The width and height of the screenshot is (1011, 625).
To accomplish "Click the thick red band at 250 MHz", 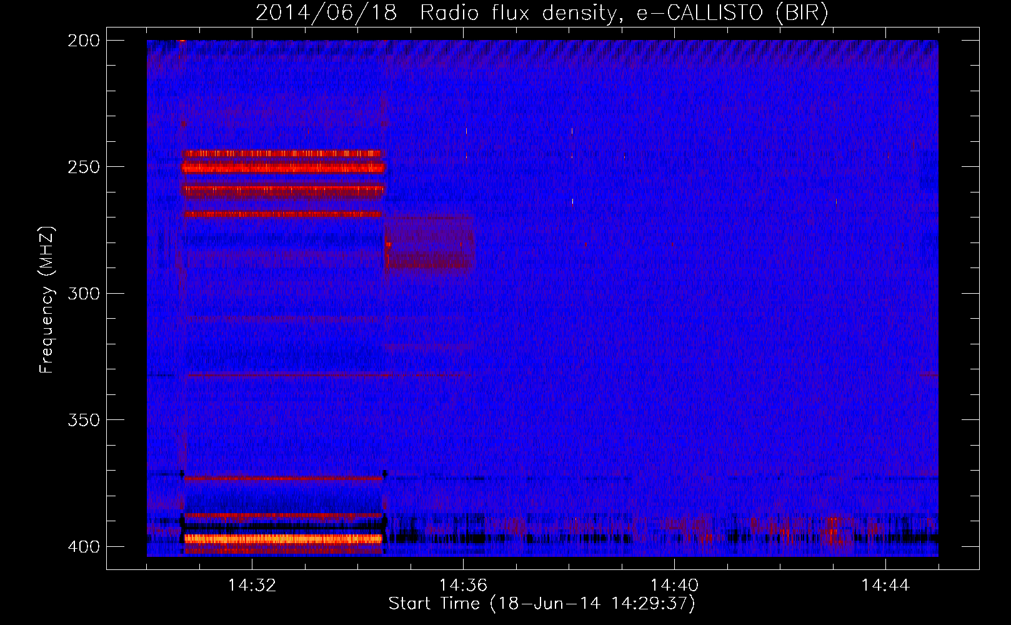I will pyautogui.click(x=283, y=167).
